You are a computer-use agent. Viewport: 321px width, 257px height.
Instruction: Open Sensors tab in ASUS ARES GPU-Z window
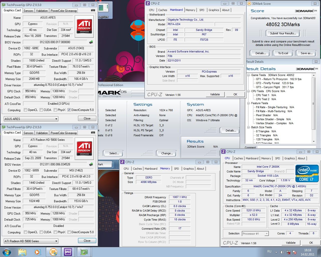point(28,11)
